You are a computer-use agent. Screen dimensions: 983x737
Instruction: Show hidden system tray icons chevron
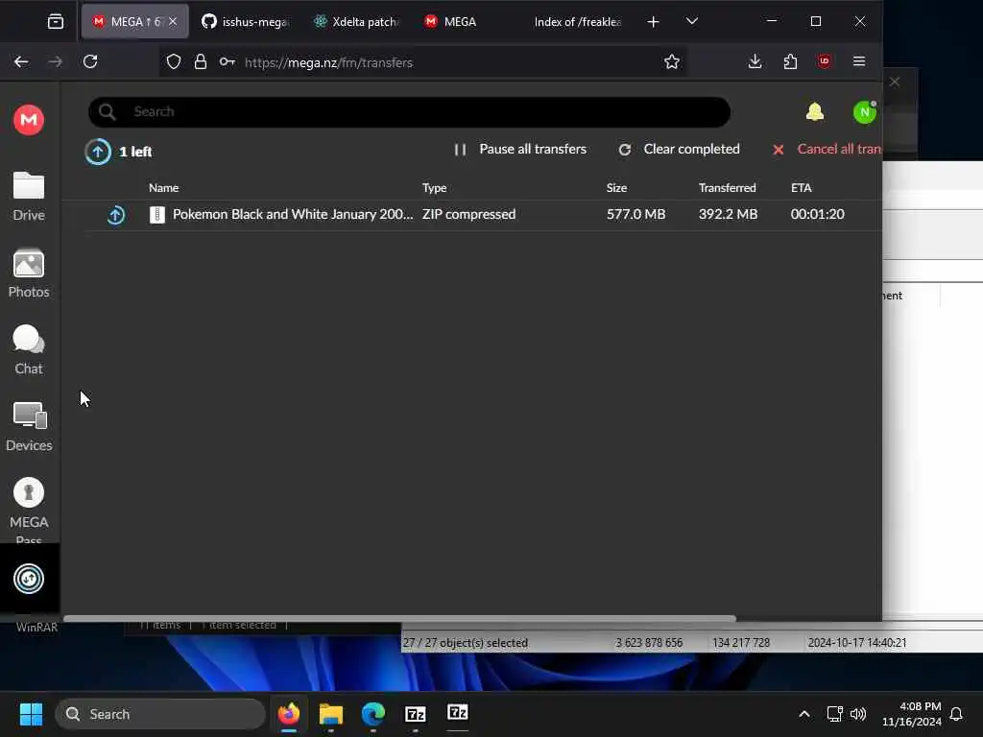pos(804,714)
